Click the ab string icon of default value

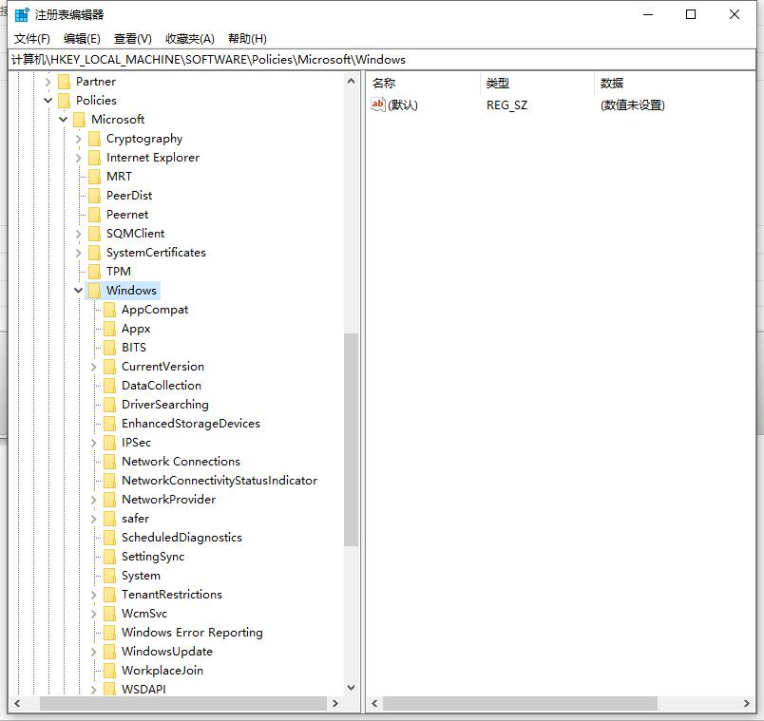378,104
